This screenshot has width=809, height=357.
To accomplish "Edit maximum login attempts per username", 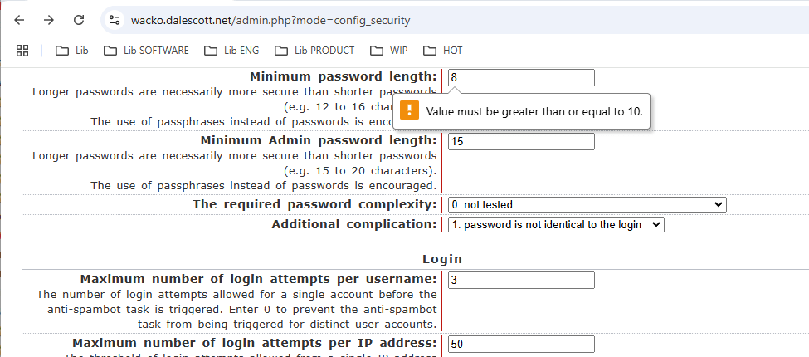I will pyautogui.click(x=521, y=280).
